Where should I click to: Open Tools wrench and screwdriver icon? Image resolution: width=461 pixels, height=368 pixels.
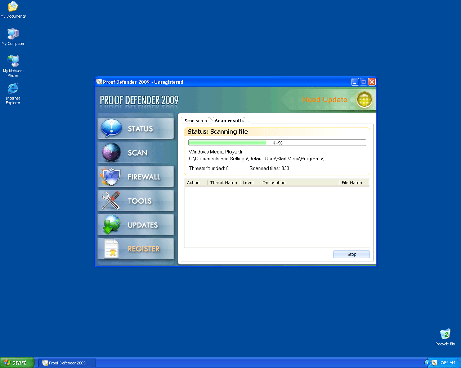coord(111,201)
